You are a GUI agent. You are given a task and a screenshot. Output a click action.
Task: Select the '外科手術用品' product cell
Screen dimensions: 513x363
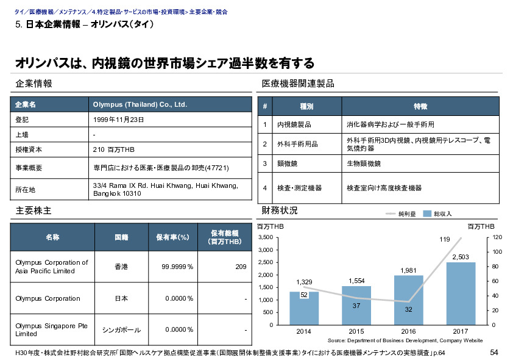pos(307,144)
